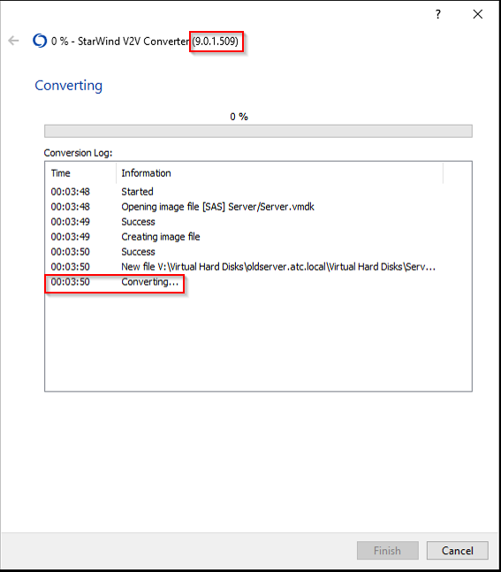
Task: Click the conversion progress bar
Action: tap(258, 131)
